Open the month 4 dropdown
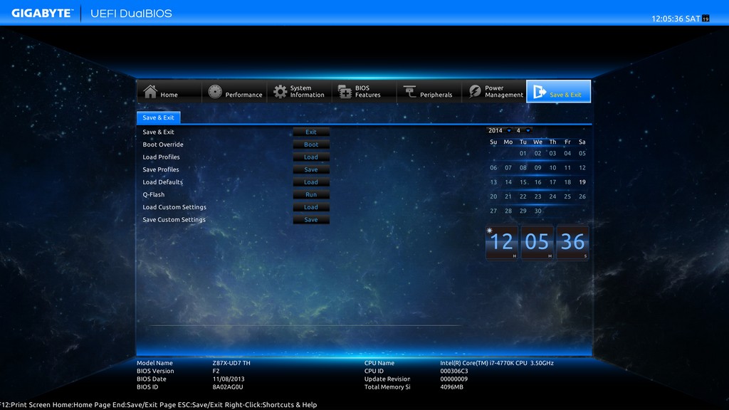This screenshot has height=410, width=729. pos(523,131)
